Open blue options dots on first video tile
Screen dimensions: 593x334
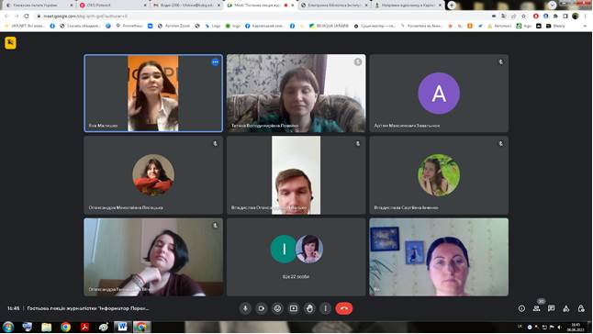(x=215, y=62)
